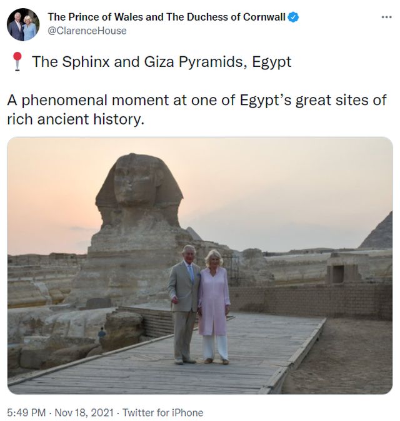Click the 'A phenomenal moment' tweet text
The height and width of the screenshot is (421, 400).
coord(196,109)
